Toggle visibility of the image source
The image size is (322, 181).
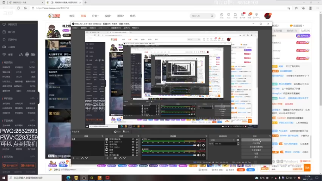click(x=133, y=150)
